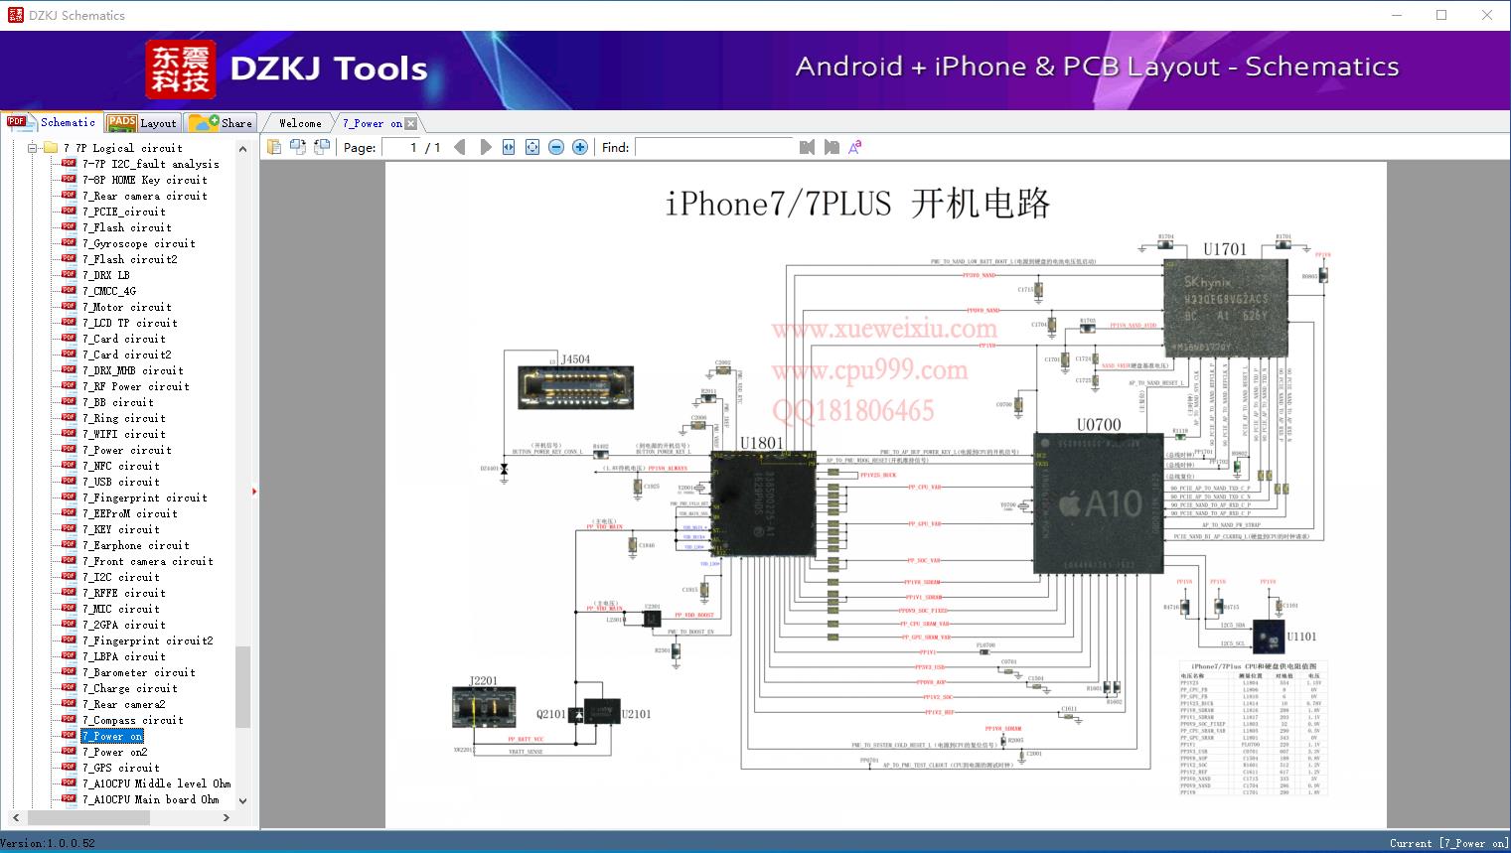The image size is (1511, 853).
Task: Click the folder icon of 7 7P Logical circuit
Action: 50,148
